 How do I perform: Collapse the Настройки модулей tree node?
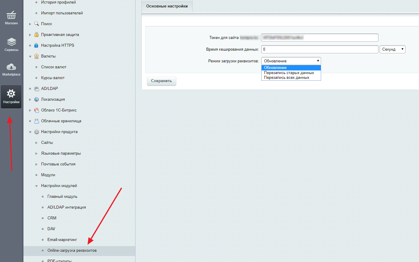pyautogui.click(x=36, y=186)
